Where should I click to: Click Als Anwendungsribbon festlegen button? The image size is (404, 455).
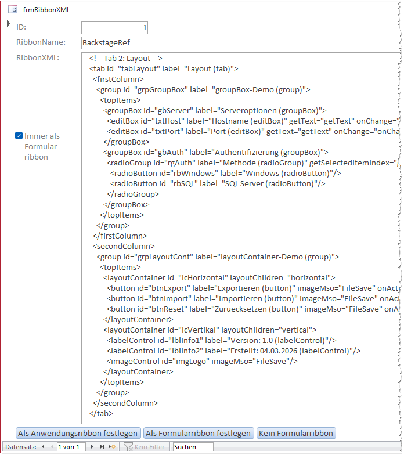(78, 433)
